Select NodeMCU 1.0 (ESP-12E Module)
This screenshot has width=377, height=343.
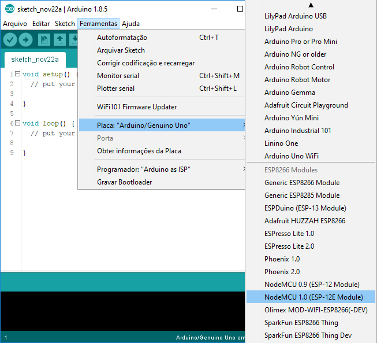coord(311,297)
